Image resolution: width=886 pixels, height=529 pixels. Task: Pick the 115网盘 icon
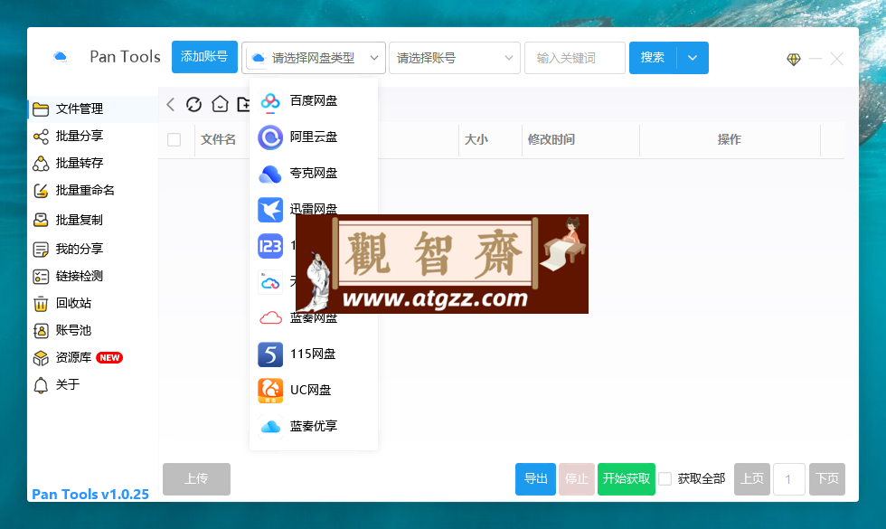pyautogui.click(x=270, y=354)
